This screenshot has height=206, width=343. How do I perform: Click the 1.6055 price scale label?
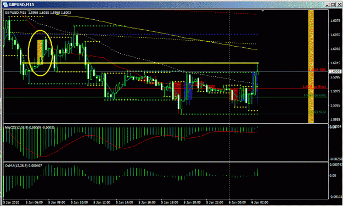coord(335,35)
